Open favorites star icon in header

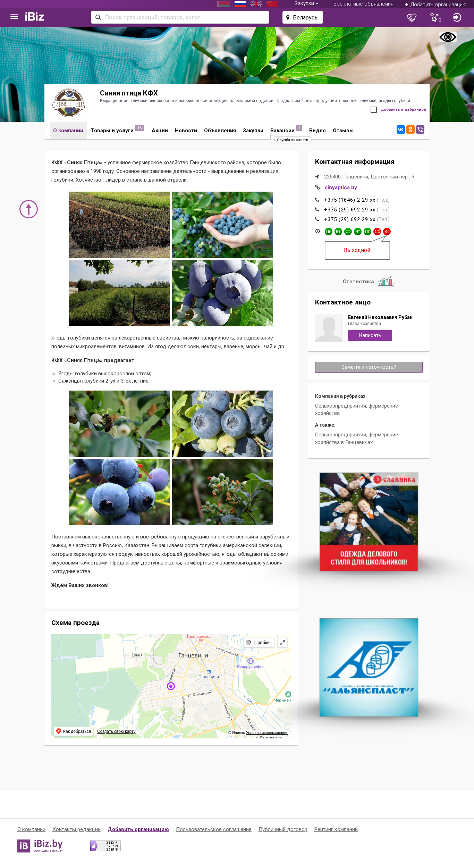pos(435,17)
